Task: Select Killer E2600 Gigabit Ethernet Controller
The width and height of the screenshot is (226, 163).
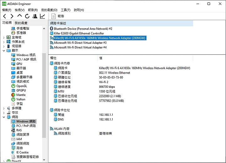Action: (x=79, y=33)
